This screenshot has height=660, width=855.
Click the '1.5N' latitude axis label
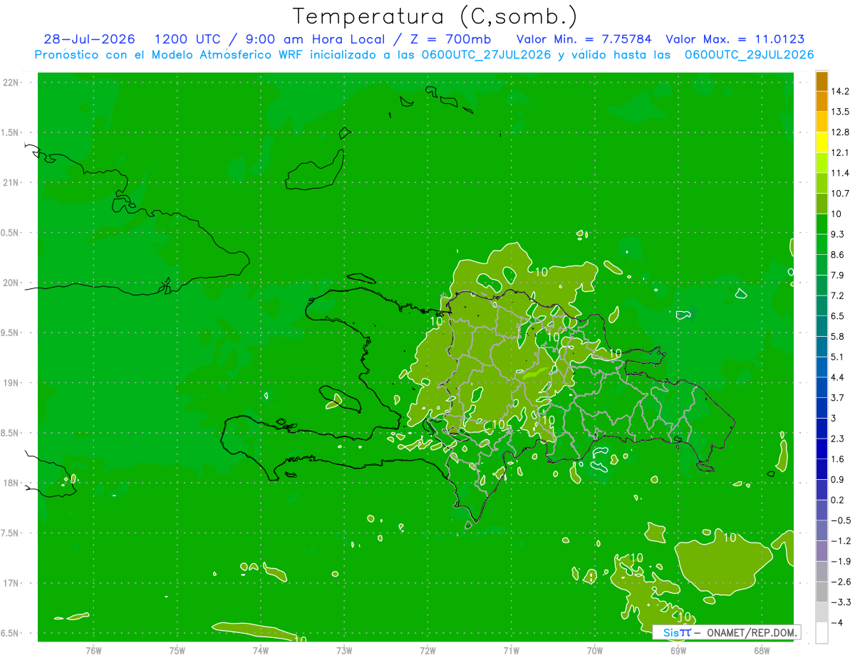(11, 132)
